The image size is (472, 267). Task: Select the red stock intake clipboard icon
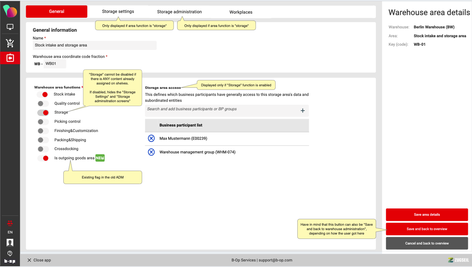click(10, 58)
